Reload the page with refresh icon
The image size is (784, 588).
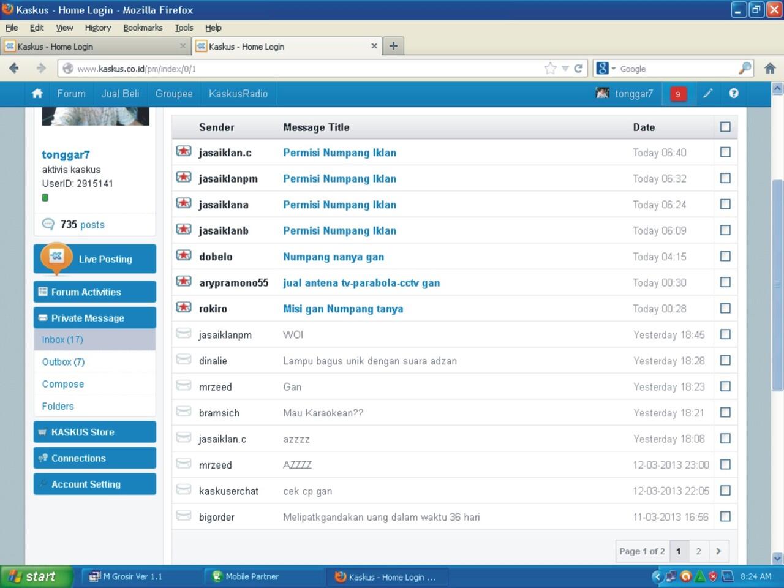click(578, 69)
